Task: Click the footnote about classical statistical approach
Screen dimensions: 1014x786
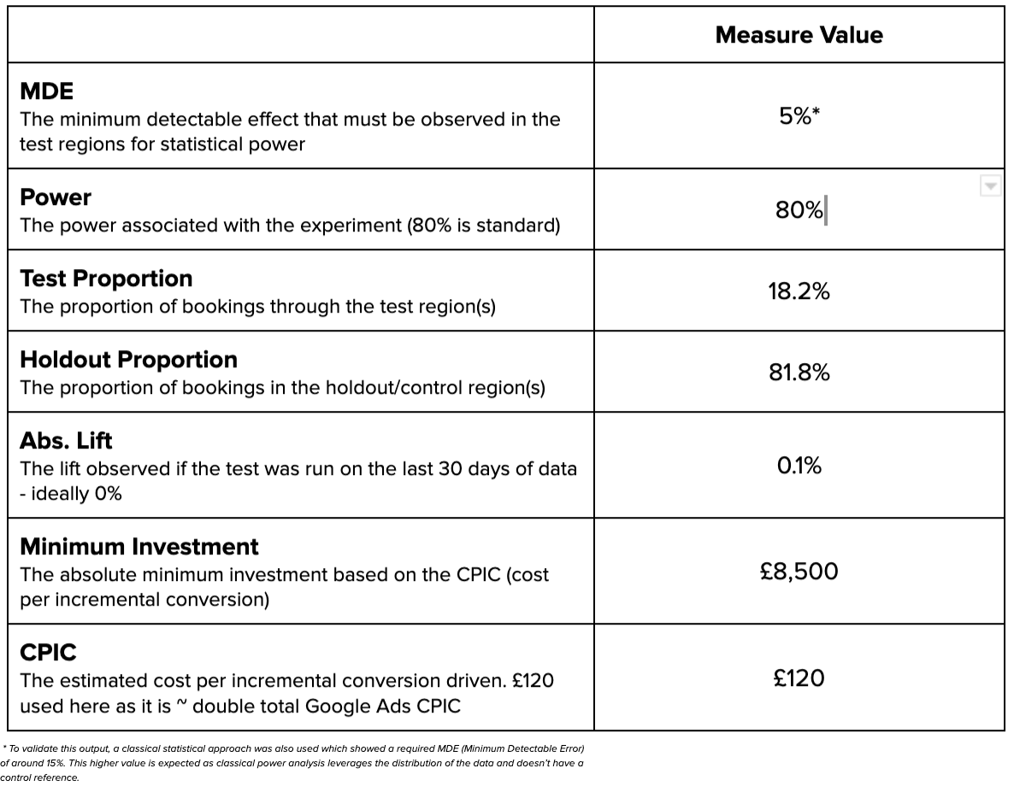Action: click(291, 763)
